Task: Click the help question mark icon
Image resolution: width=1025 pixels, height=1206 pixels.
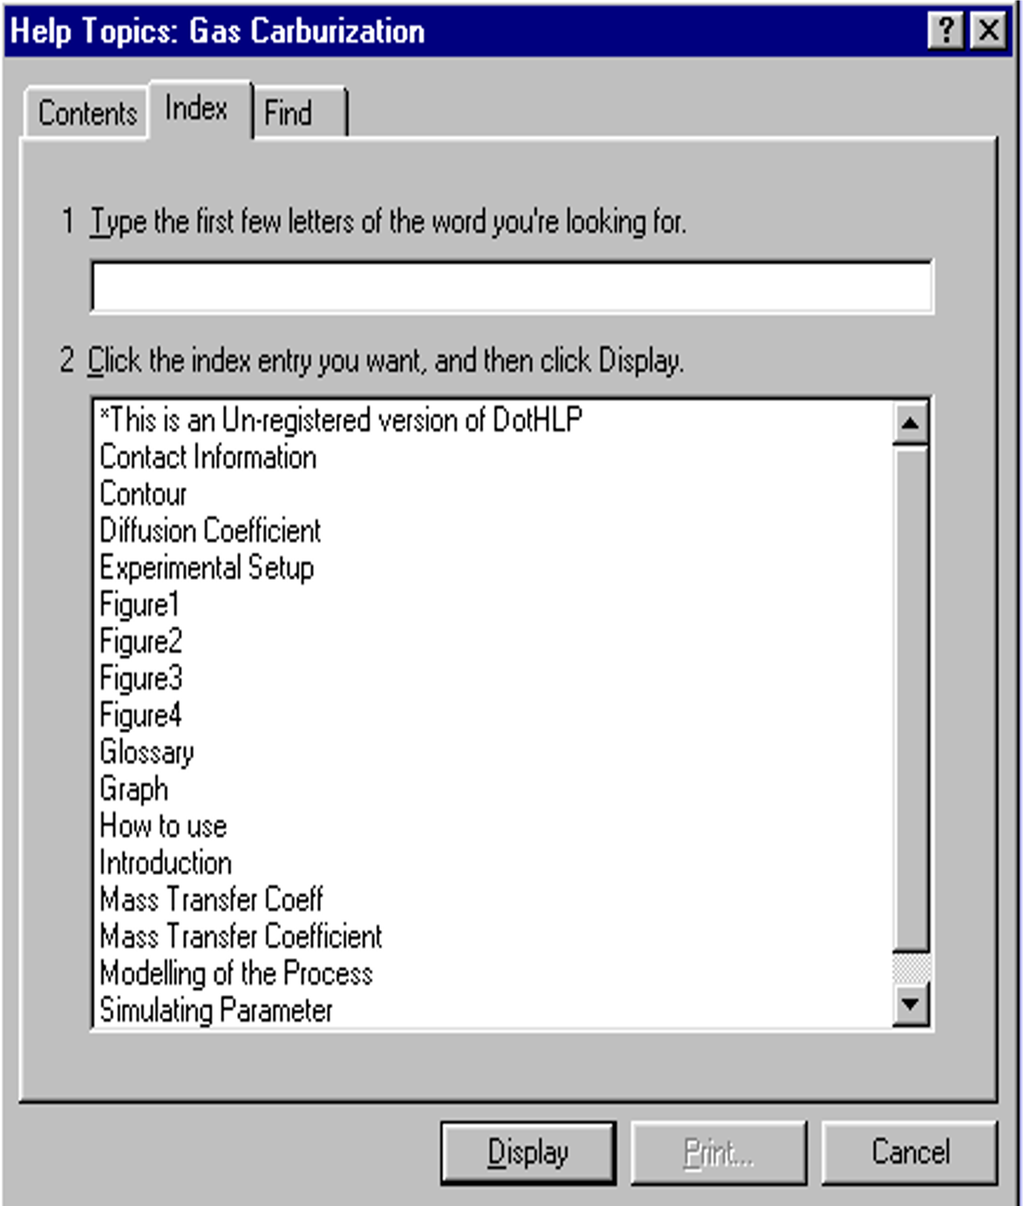Action: 945,31
